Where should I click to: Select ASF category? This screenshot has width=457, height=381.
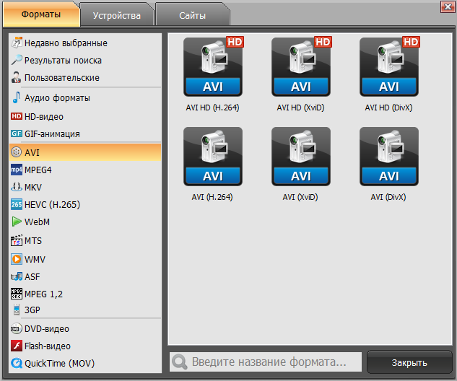pos(85,276)
